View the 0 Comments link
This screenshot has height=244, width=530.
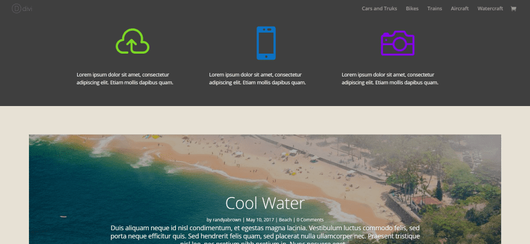tap(310, 220)
